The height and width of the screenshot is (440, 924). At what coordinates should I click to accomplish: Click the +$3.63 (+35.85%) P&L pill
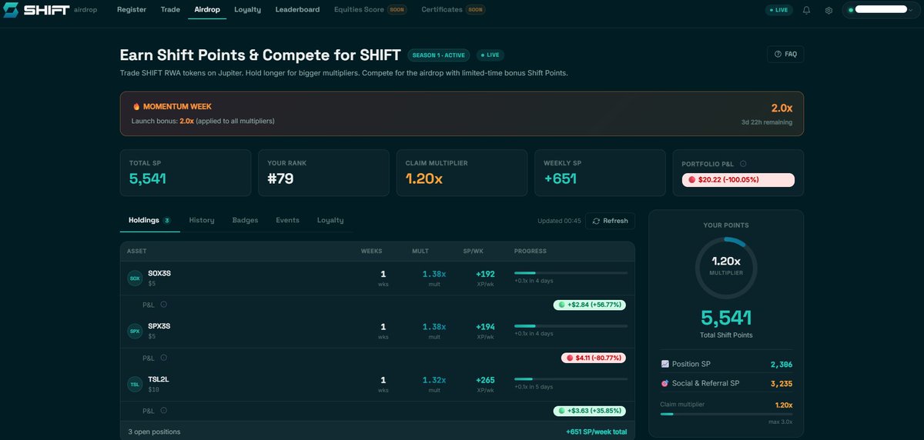click(x=589, y=411)
